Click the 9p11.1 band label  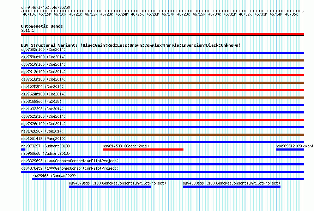pyautogui.click(x=28, y=30)
